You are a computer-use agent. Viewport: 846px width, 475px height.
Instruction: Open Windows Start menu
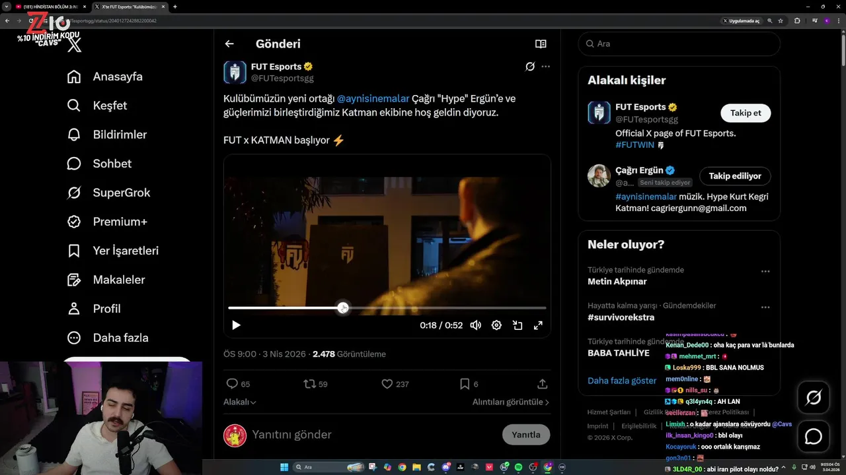tap(284, 467)
